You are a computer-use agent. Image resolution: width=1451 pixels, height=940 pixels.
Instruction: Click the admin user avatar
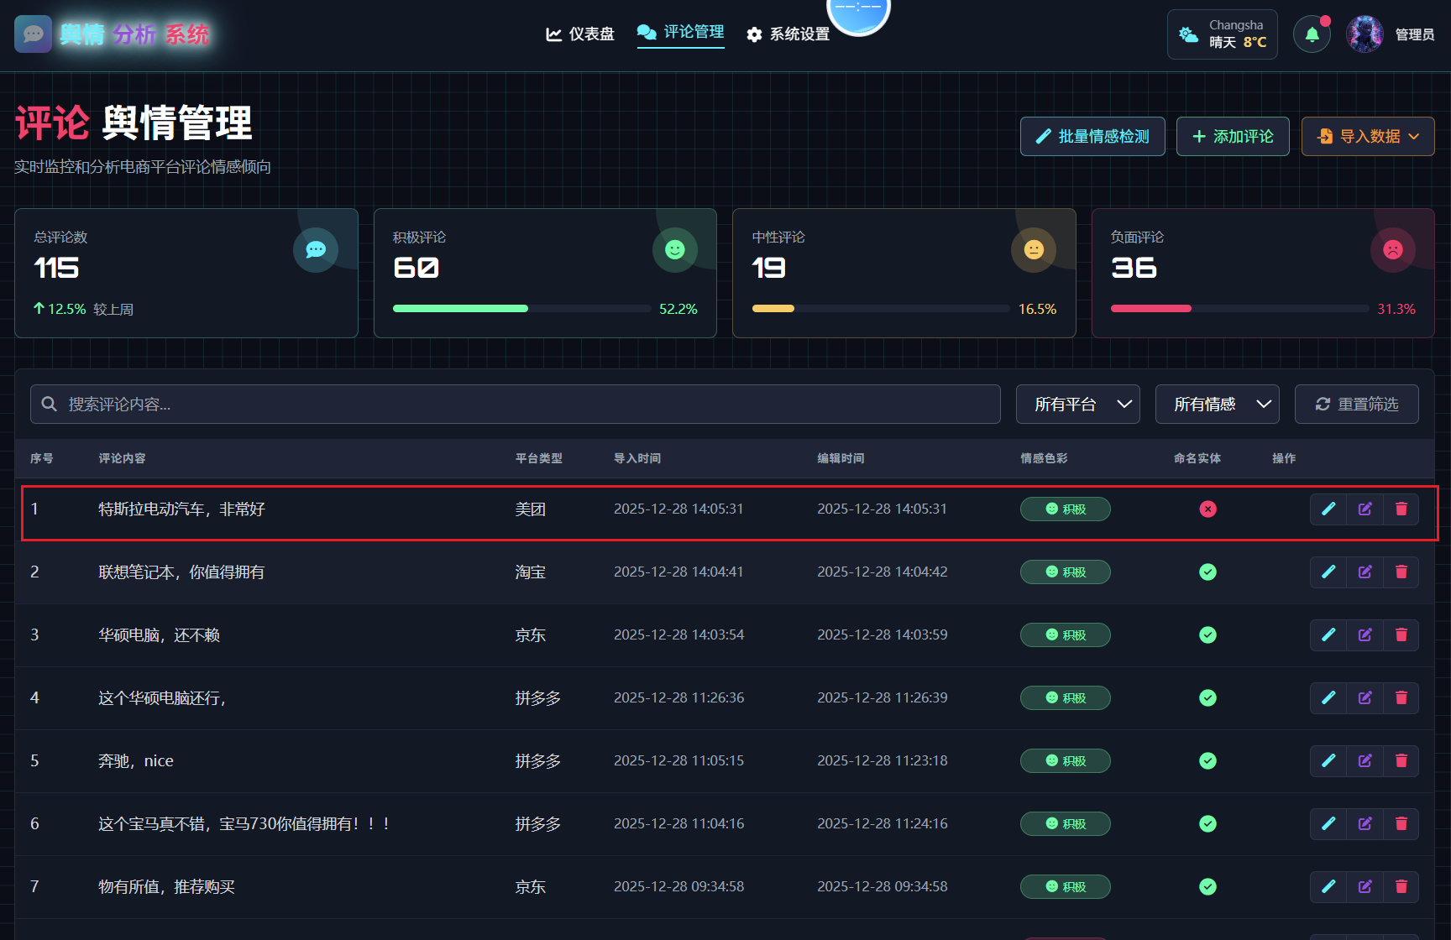(1365, 34)
